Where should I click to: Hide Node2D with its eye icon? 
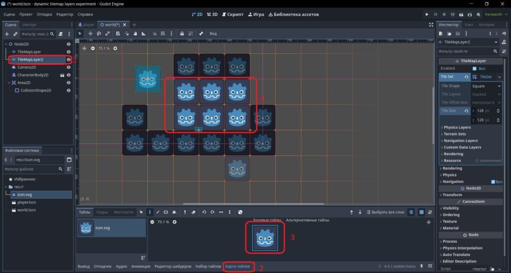(x=68, y=44)
